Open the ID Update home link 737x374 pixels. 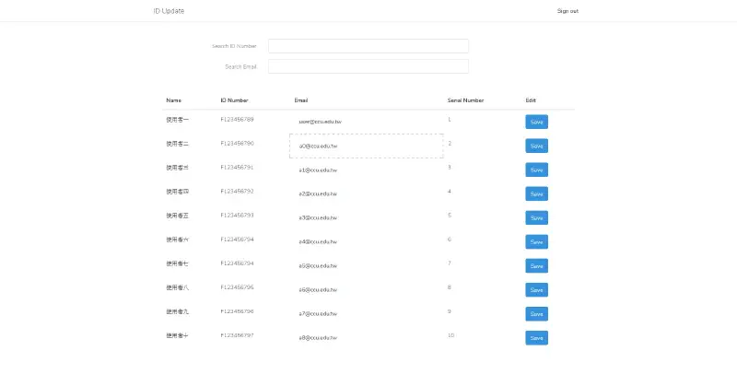(x=169, y=11)
